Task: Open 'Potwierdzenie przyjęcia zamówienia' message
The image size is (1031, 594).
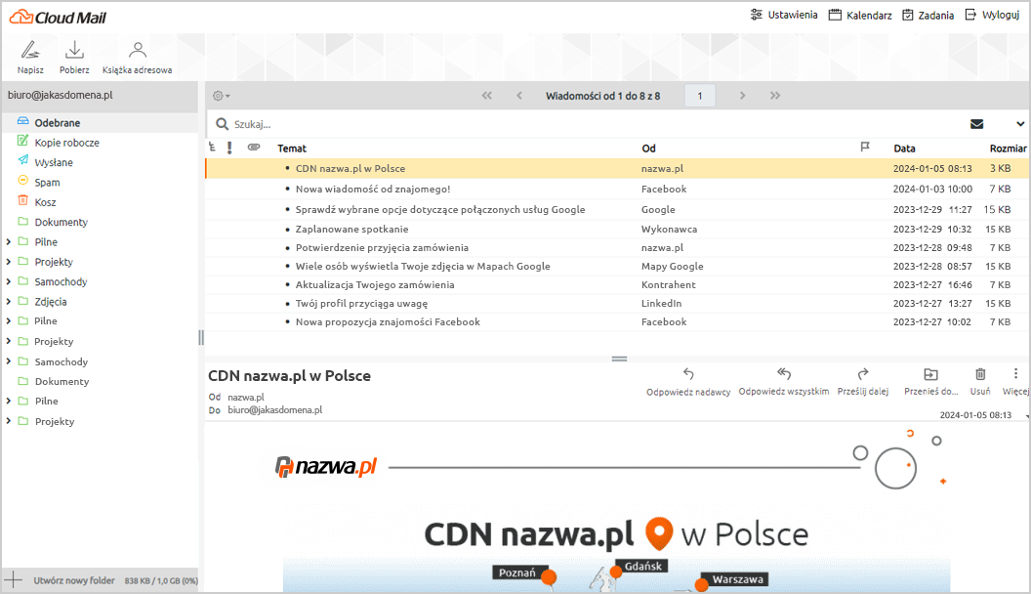Action: pyautogui.click(x=617, y=247)
